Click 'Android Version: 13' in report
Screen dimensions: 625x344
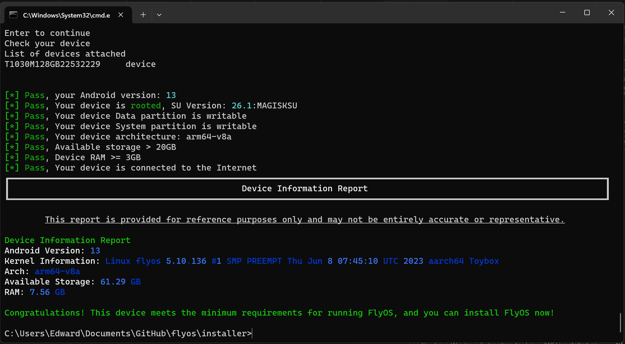click(52, 250)
